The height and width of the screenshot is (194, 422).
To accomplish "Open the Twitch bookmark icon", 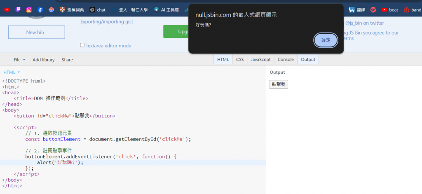I will click(18, 10).
